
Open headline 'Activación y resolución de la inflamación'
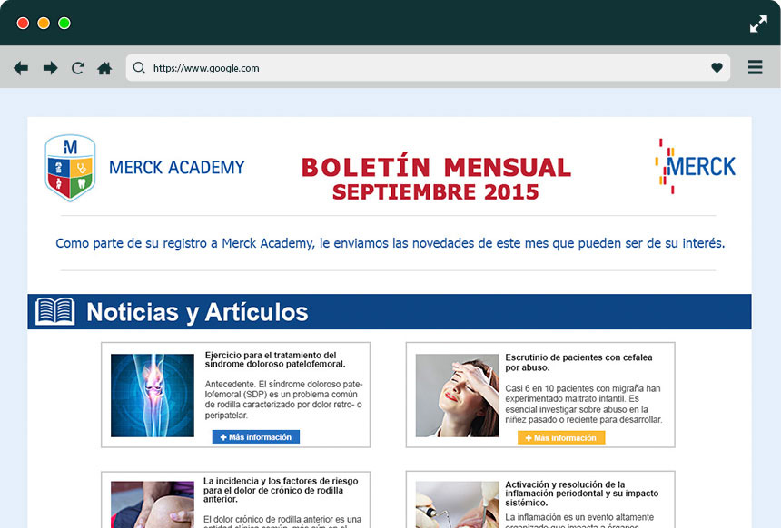click(582, 494)
